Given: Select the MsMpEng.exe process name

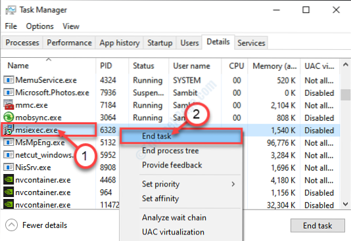Looking at the screenshot, I should pyautogui.click(x=40, y=142).
